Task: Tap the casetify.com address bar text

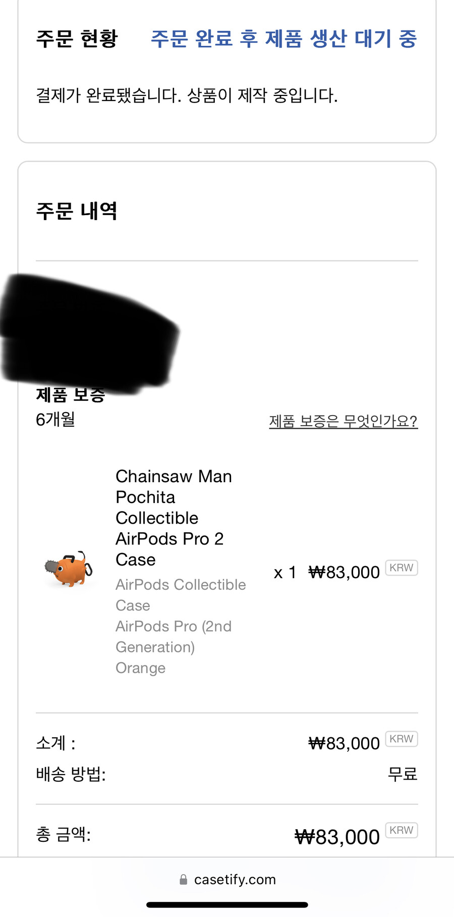Action: click(x=235, y=880)
